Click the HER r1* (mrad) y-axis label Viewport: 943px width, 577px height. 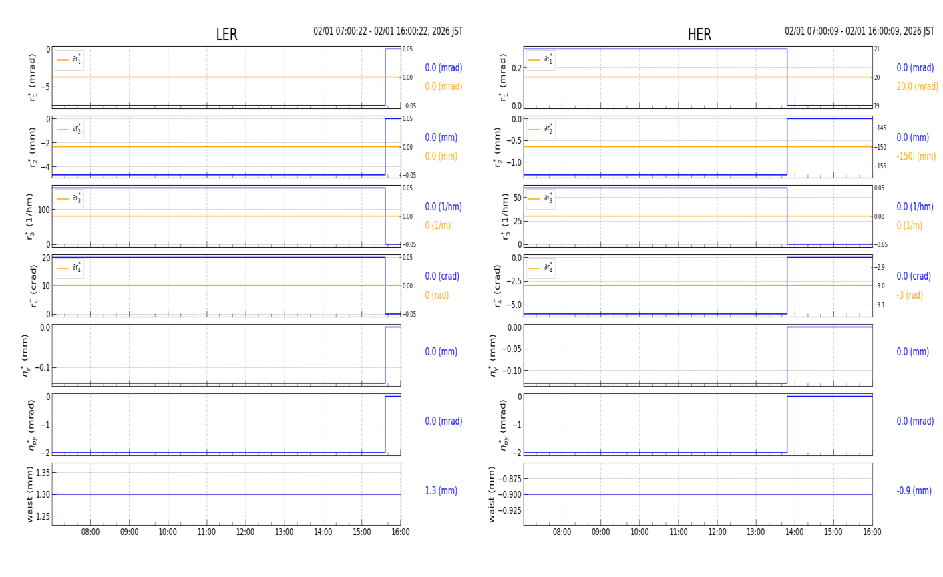pos(504,77)
